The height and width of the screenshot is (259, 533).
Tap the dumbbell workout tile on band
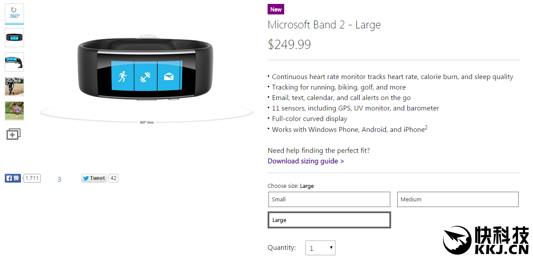tap(145, 77)
